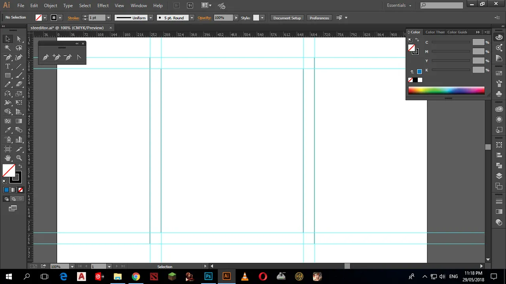Open the Symbols panel (club icon)
Image resolution: width=506 pixels, height=284 pixels.
coord(499,93)
